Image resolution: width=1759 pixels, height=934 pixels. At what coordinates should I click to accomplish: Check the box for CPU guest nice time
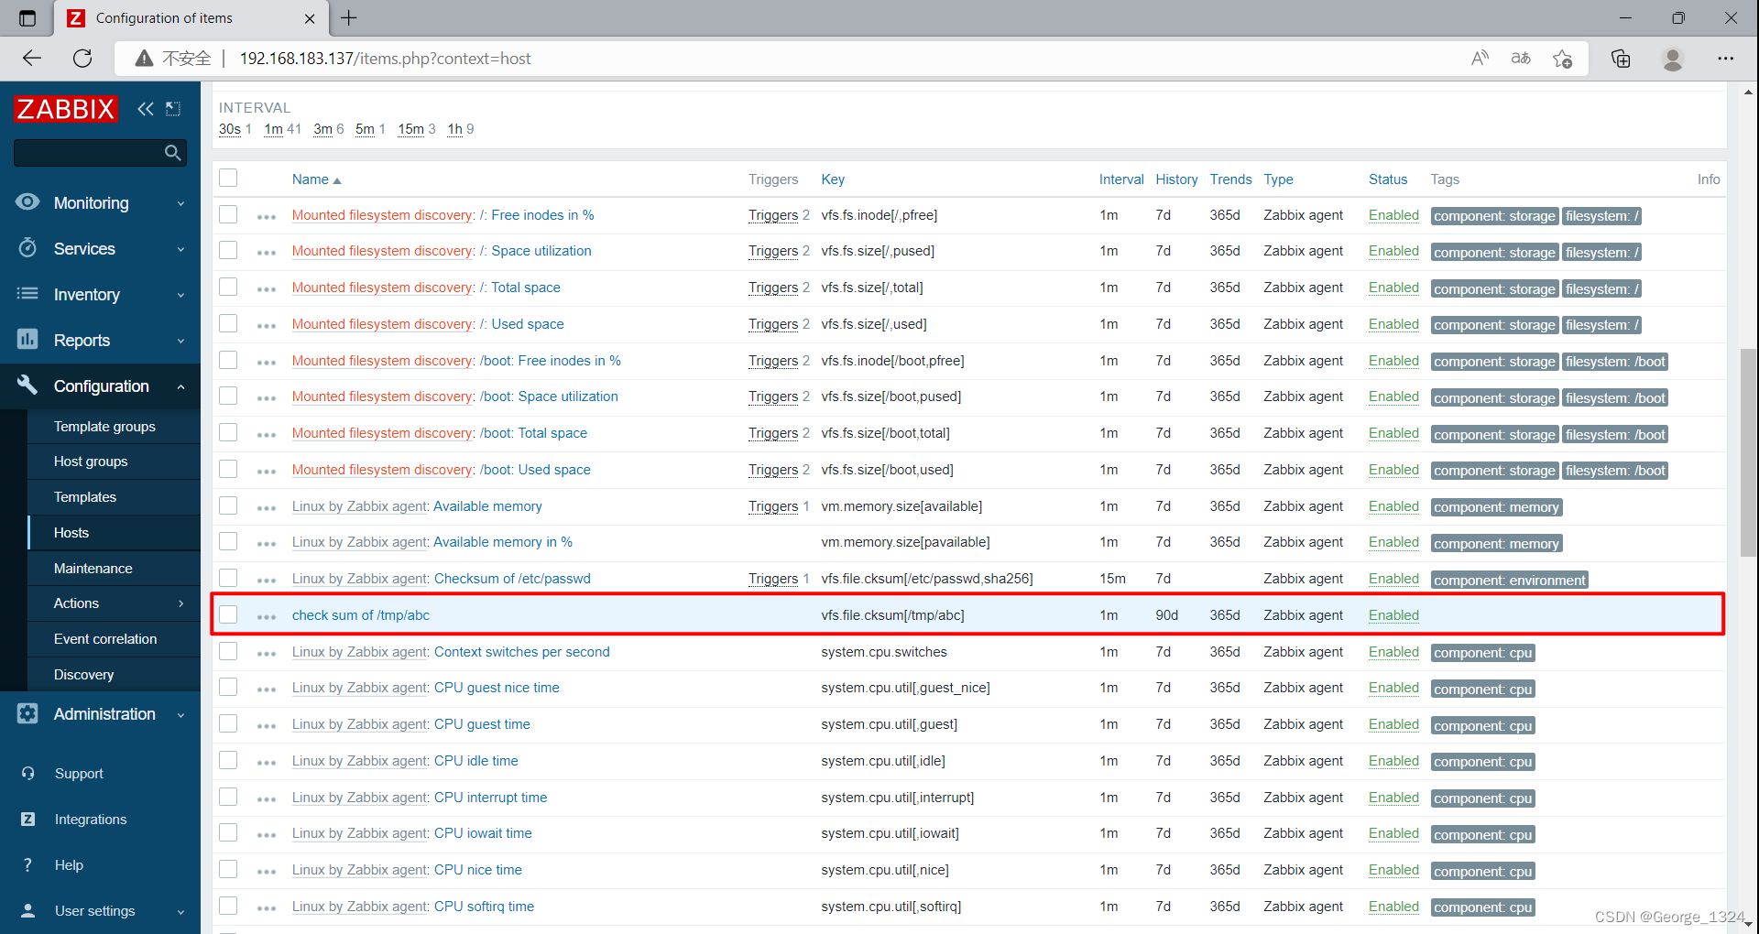click(228, 687)
